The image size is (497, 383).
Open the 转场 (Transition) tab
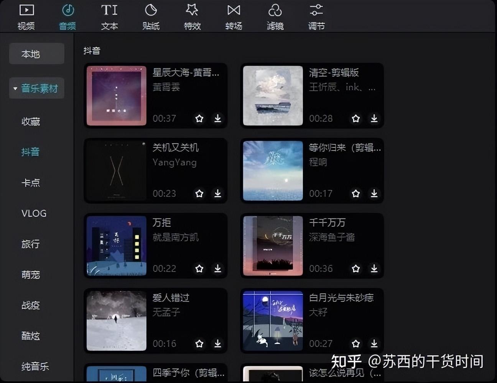pyautogui.click(x=234, y=17)
